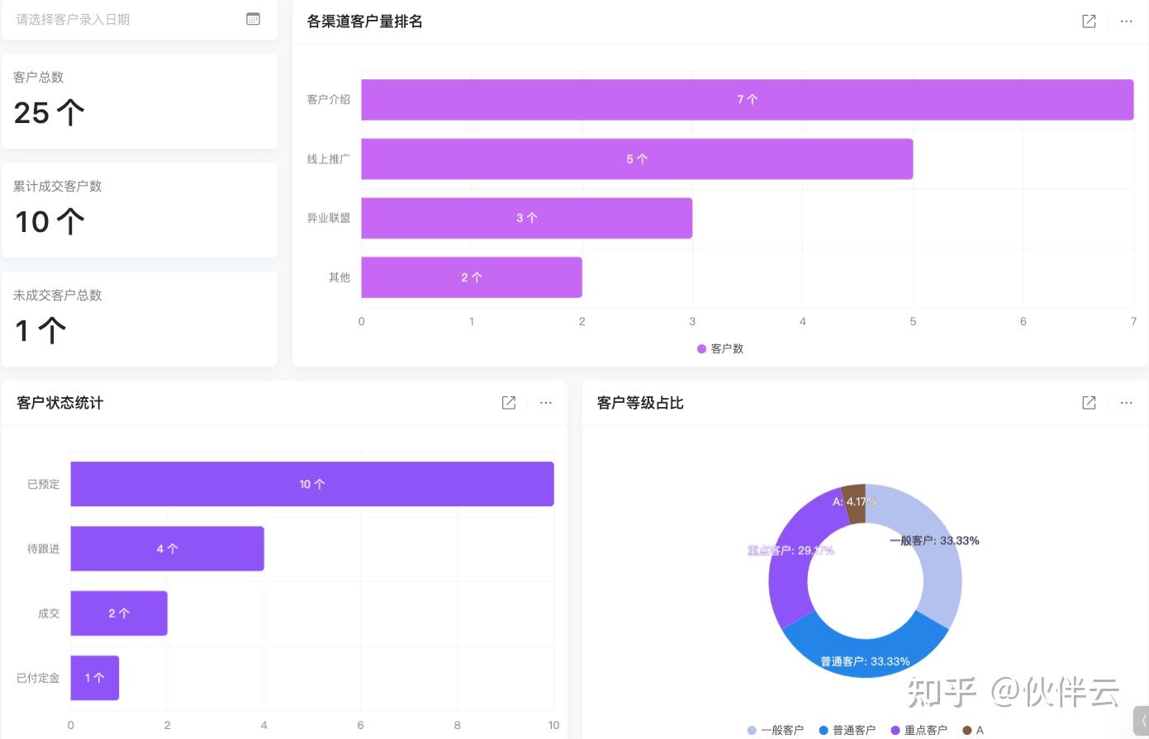This screenshot has height=739, width=1149.
Task: Open the 累计成交客户数 statistic card
Action: (139, 210)
